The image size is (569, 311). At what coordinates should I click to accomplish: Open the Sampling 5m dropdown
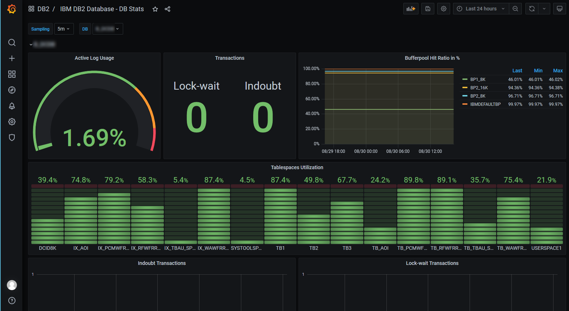tap(64, 29)
